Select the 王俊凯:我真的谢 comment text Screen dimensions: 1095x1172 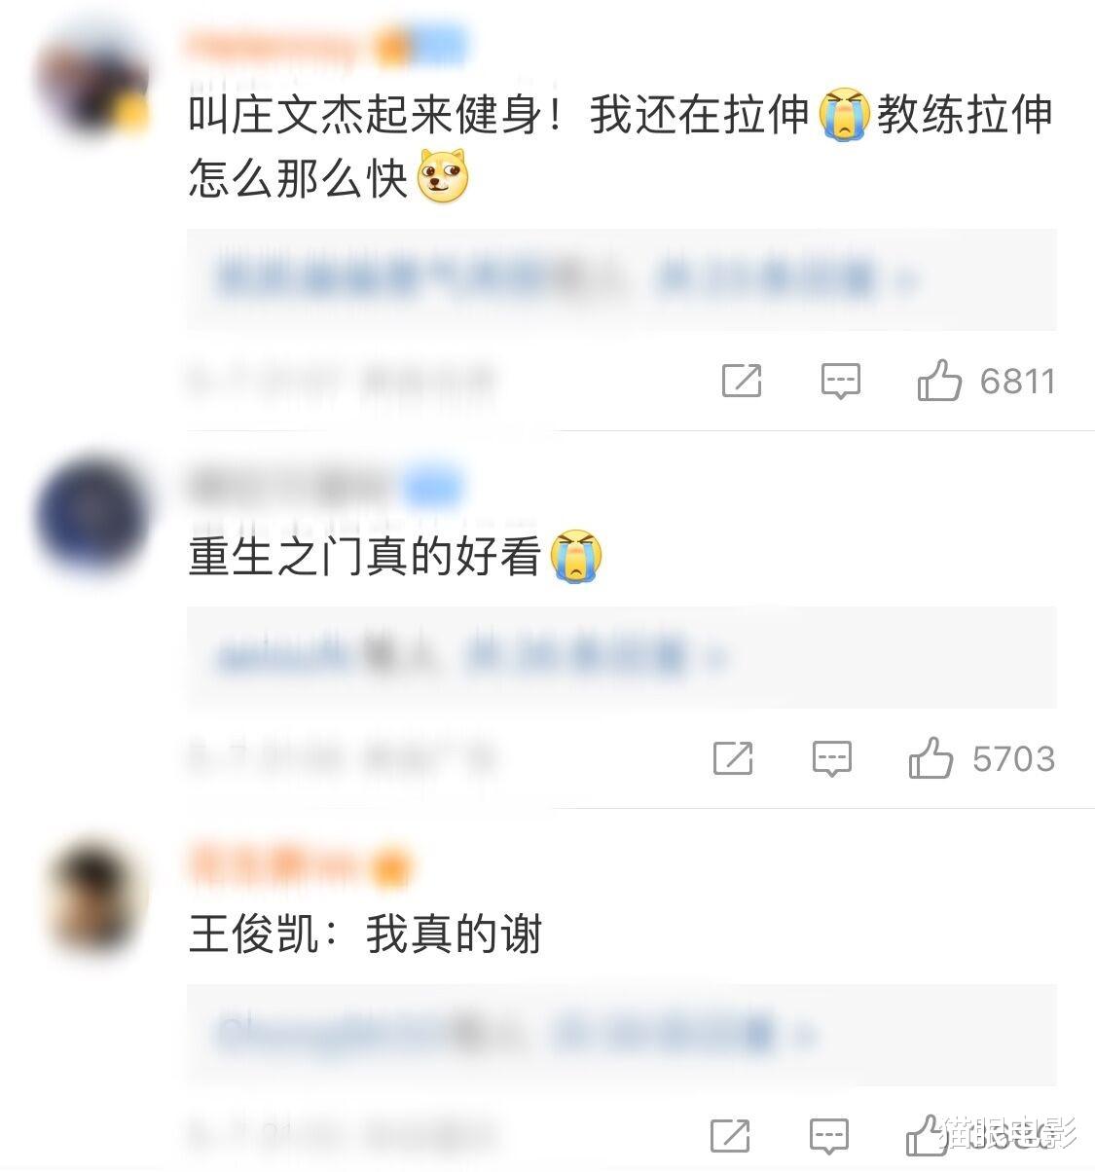coord(365,935)
